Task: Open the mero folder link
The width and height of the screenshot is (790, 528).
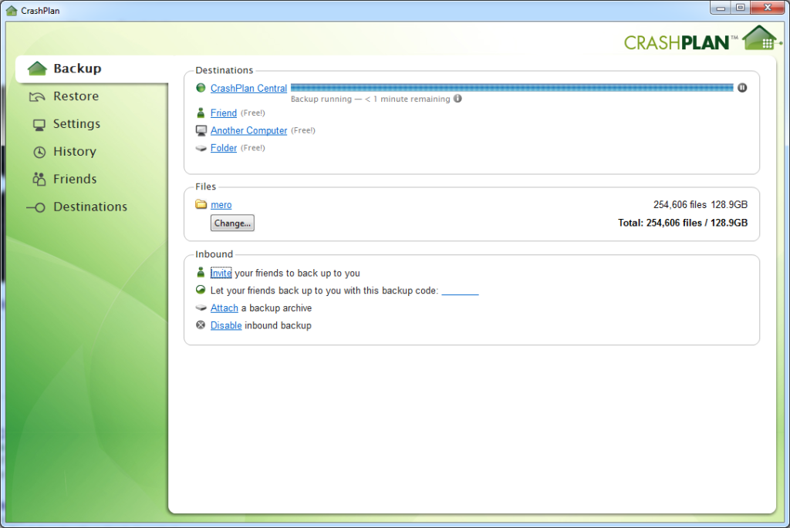Action: [x=221, y=205]
